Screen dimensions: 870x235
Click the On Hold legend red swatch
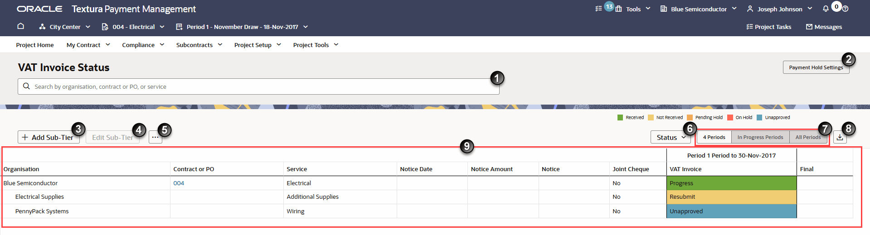point(730,117)
